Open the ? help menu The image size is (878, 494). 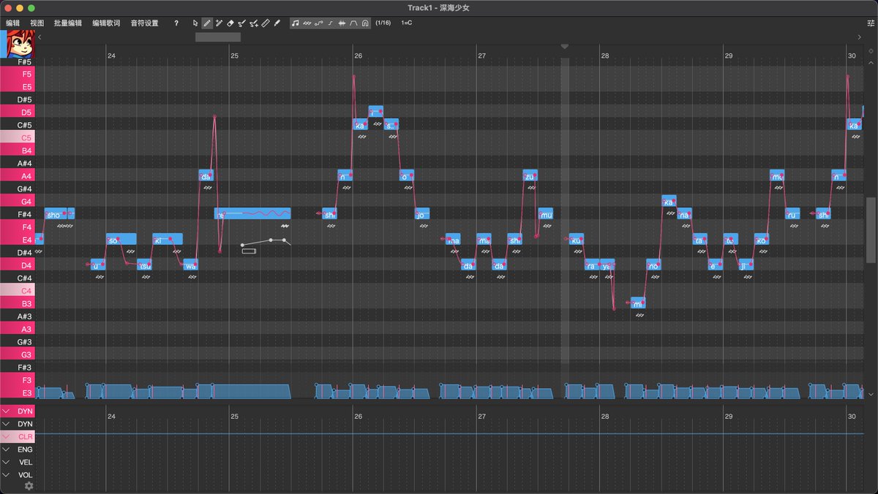176,23
